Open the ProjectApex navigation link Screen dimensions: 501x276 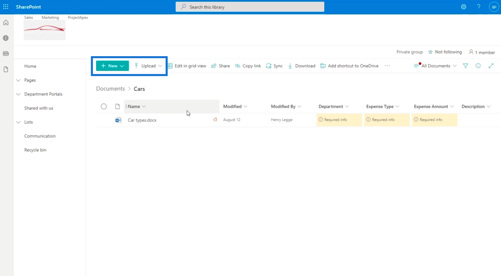point(78,18)
